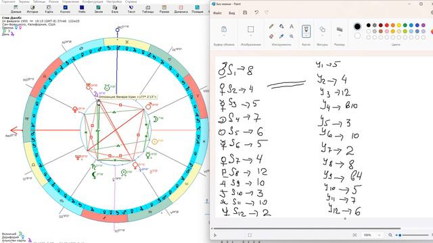Undo the last stroke in Paint
433x243 pixels.
click(256, 13)
